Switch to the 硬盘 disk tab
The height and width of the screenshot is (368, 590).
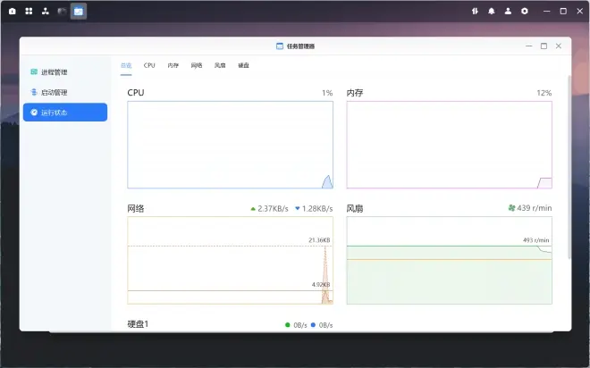tap(243, 65)
